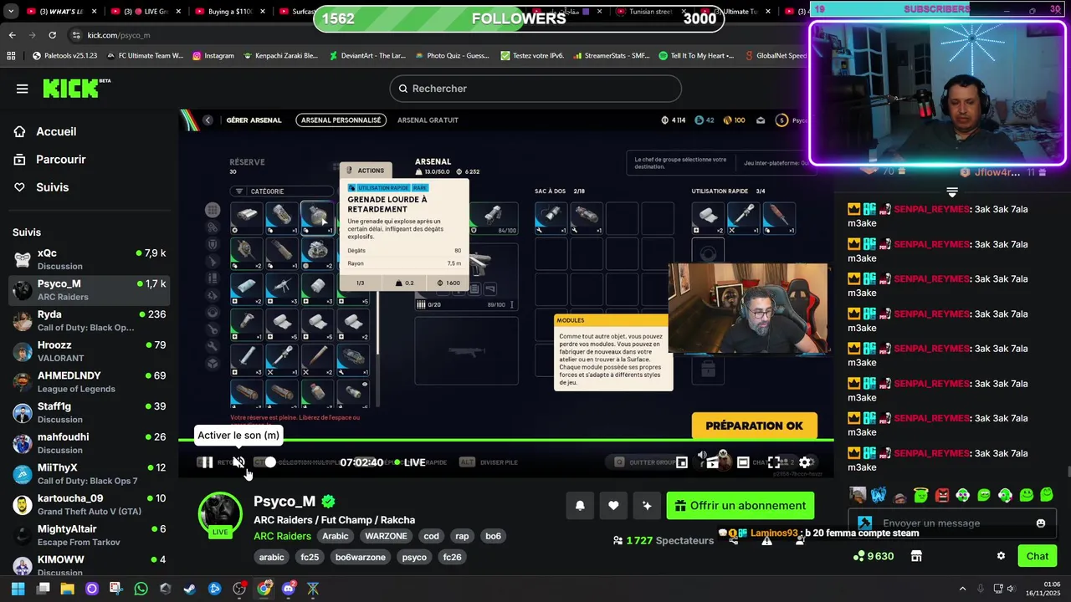Open KIMOWW's channel in sidebar
Image resolution: width=1071 pixels, height=602 pixels.
click(x=89, y=565)
